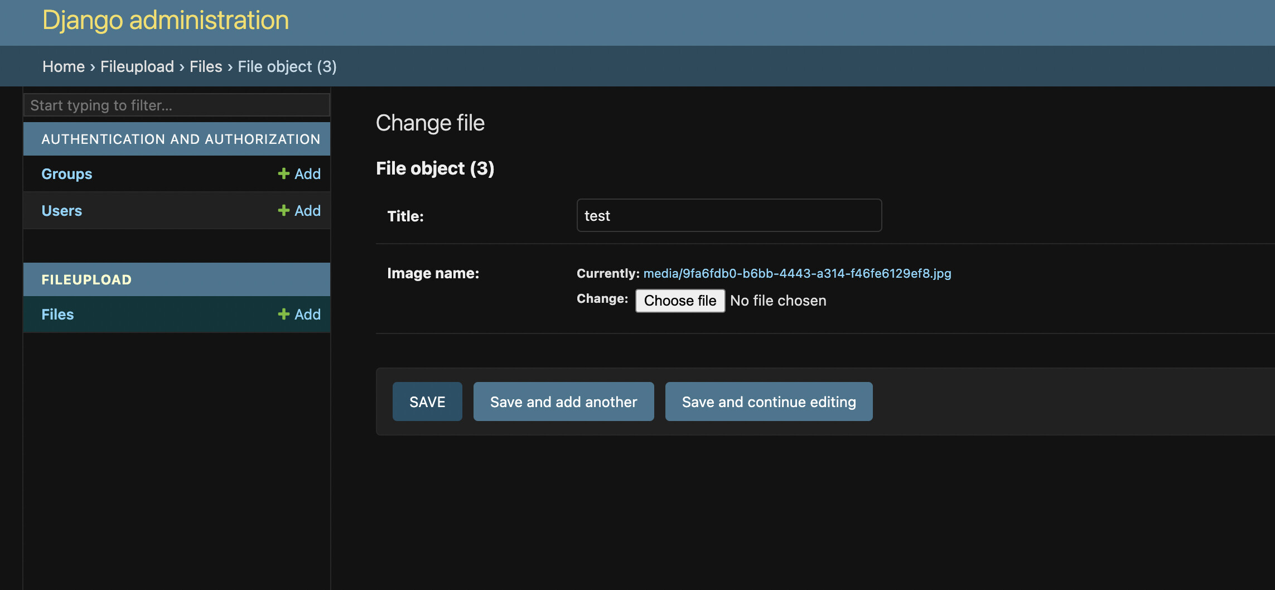Click the 'File object (3)' form heading

(x=435, y=168)
